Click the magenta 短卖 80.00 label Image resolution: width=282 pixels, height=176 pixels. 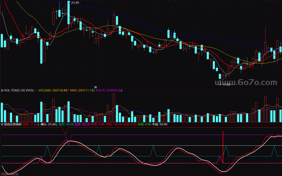click(82, 124)
